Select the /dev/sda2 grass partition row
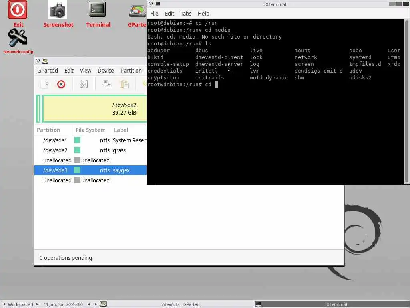Viewport: 410px width, 308px height. point(90,150)
